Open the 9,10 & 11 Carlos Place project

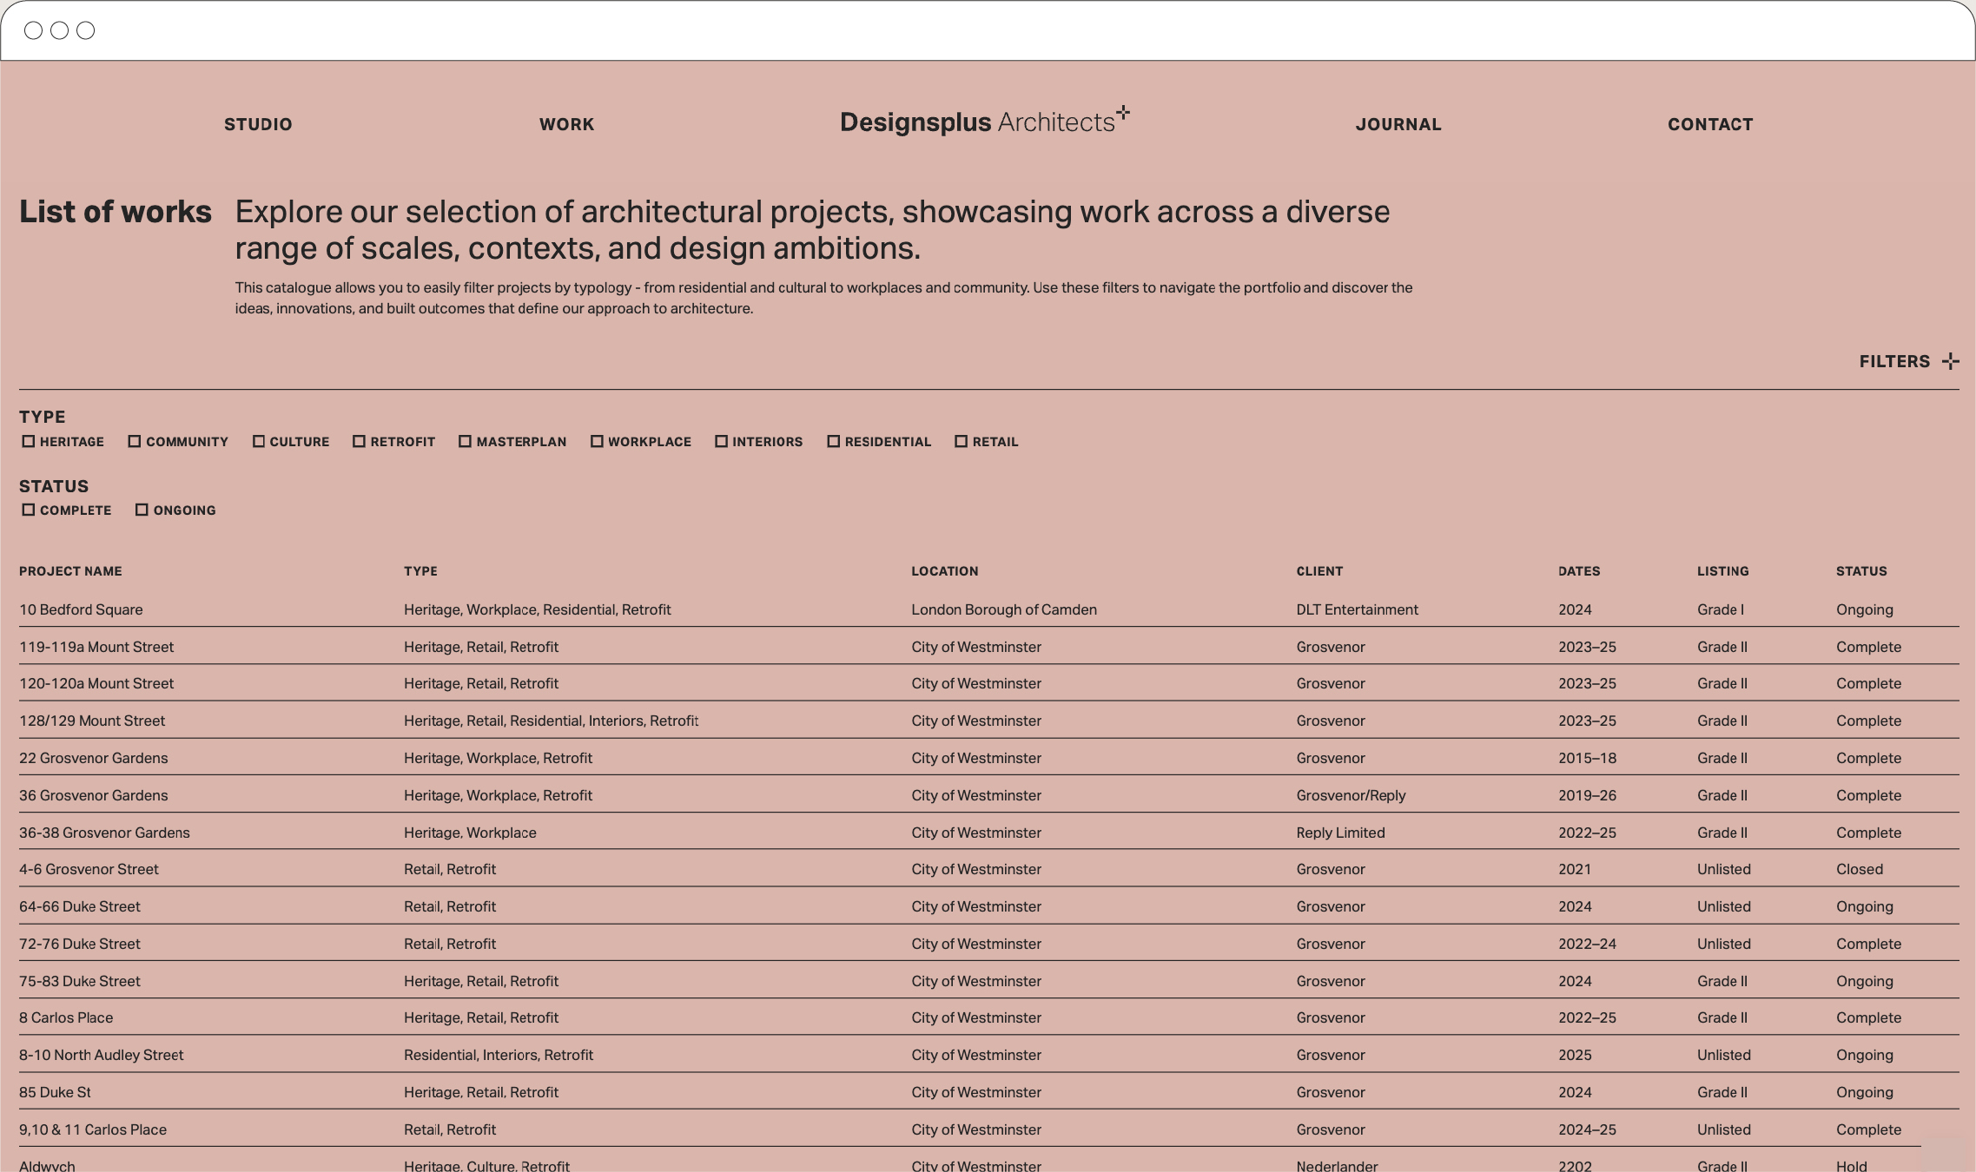pos(93,1129)
